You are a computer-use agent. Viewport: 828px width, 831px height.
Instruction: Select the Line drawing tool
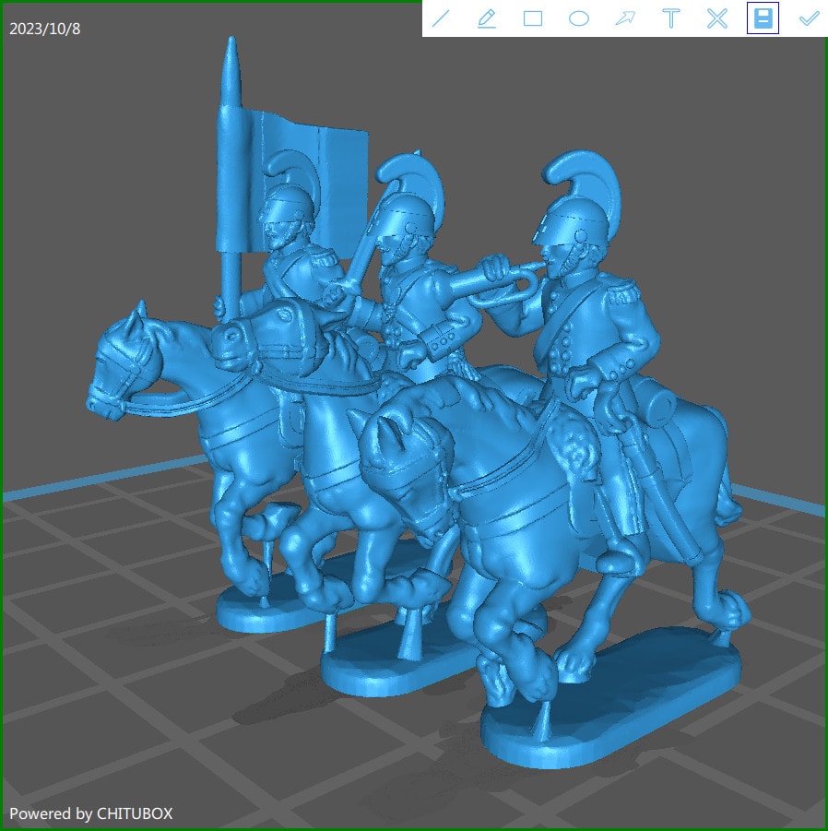[x=440, y=18]
